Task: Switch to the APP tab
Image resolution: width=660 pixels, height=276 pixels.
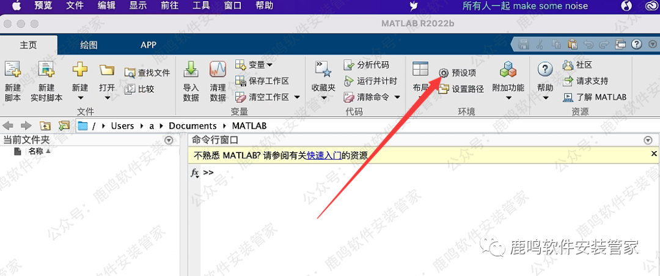Action: click(x=148, y=45)
